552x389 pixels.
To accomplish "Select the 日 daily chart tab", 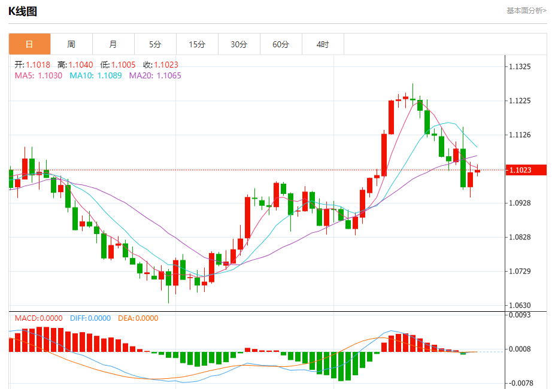I will pos(29,44).
